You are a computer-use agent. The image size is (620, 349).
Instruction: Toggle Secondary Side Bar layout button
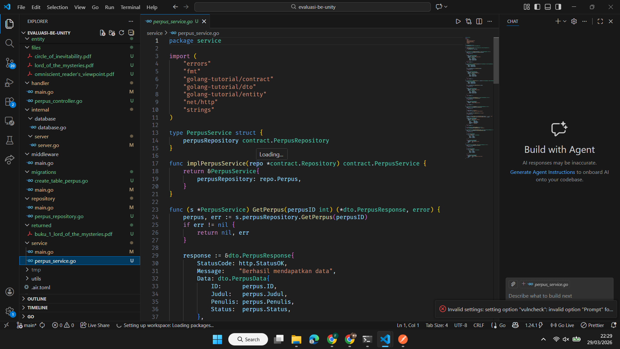pos(558,7)
